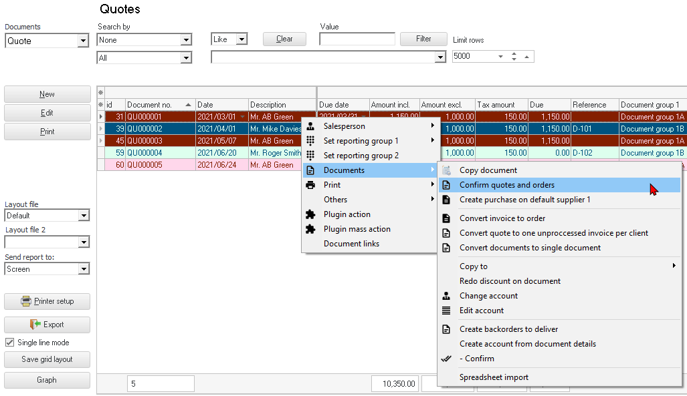Increase Limit rows with the up stepper arrow
Image resolution: width=687 pixels, height=396 pixels.
(x=514, y=53)
